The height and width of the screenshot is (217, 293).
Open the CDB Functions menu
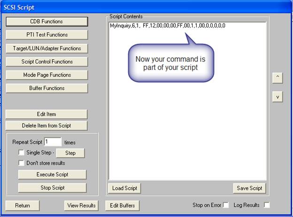coord(46,22)
